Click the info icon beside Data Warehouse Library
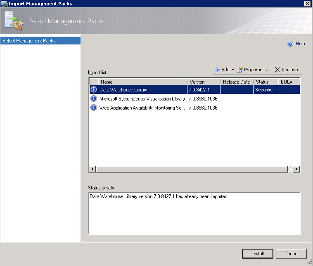The width and height of the screenshot is (313, 266). [x=94, y=89]
